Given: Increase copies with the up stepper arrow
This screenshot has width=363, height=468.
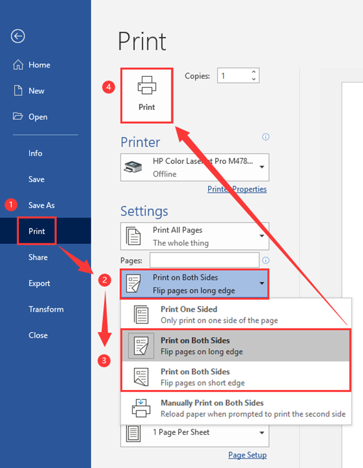Looking at the screenshot, I should coord(254,72).
